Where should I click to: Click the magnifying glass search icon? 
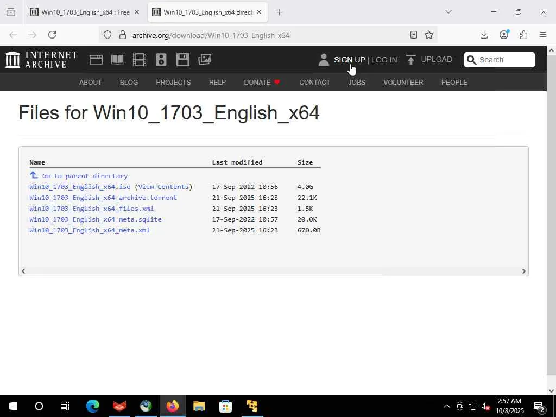coord(472,60)
